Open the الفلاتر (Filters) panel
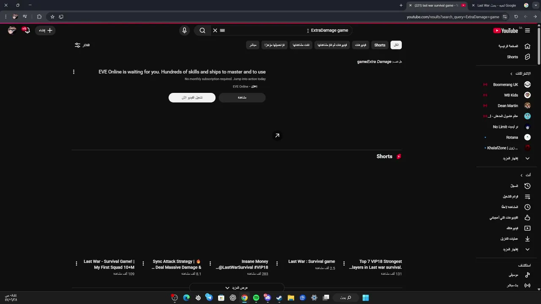 click(82, 45)
